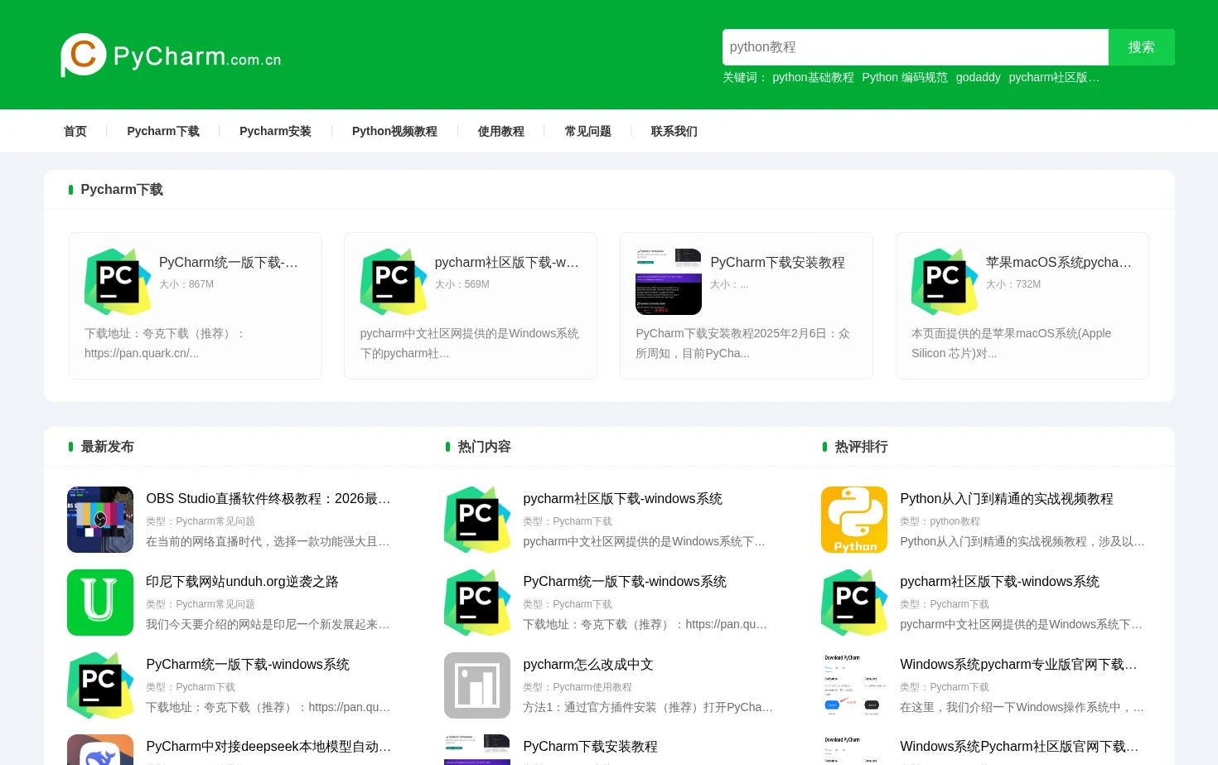The image size is (1218, 765).
Task: Click the green 搜索 search button
Action: [x=1142, y=47]
